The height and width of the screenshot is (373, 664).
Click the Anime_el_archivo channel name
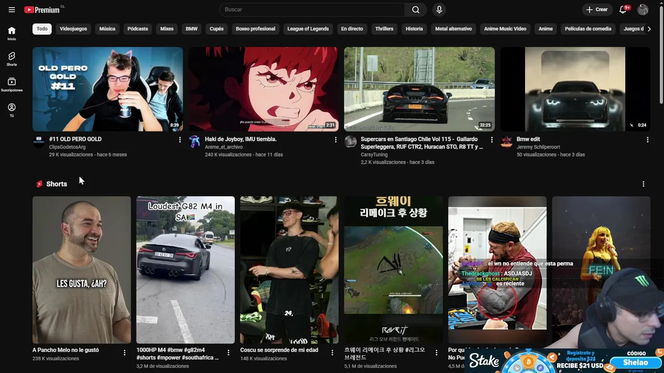224,147
